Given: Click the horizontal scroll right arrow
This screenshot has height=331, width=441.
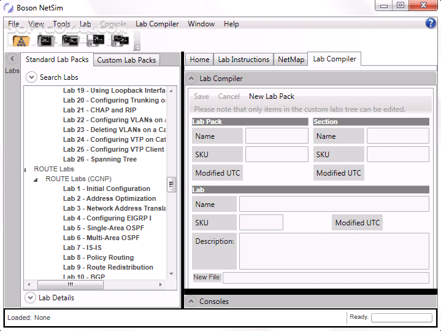Looking at the screenshot, I should pyautogui.click(x=161, y=285).
